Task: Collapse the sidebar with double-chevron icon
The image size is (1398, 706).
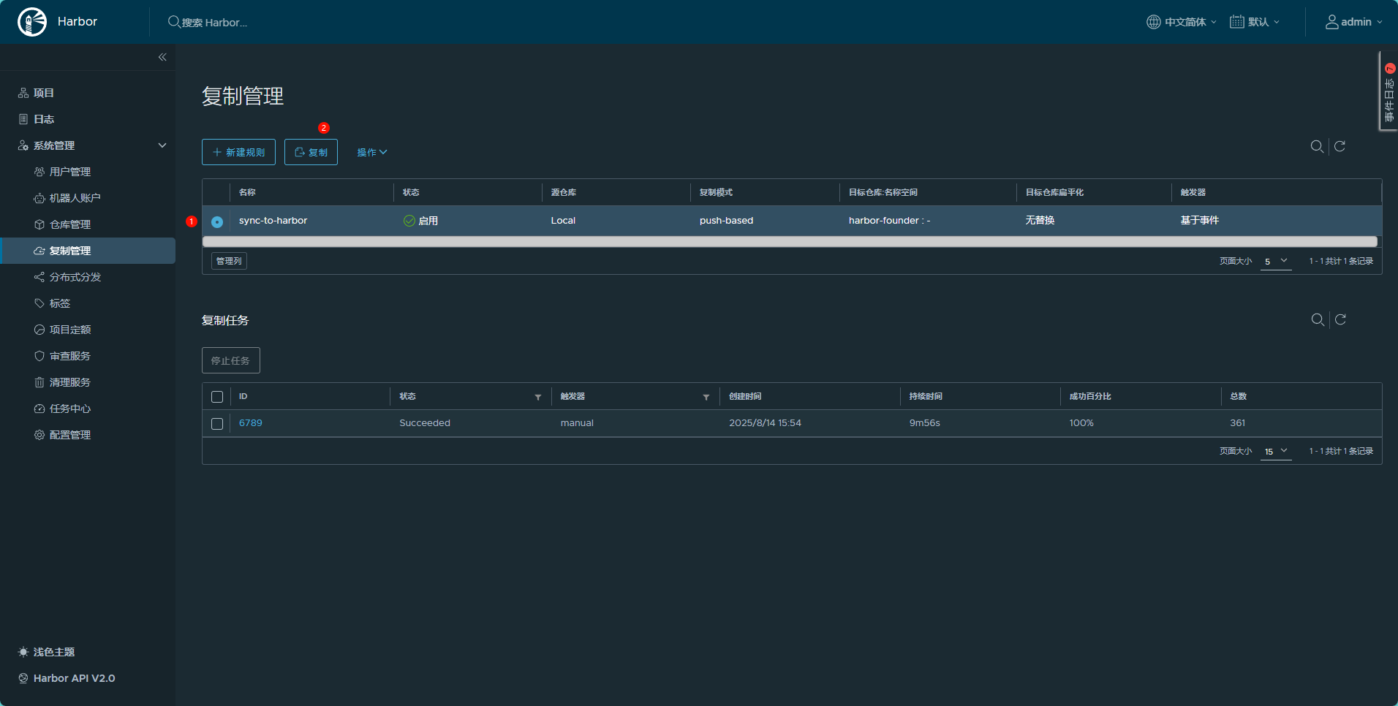Action: (162, 57)
